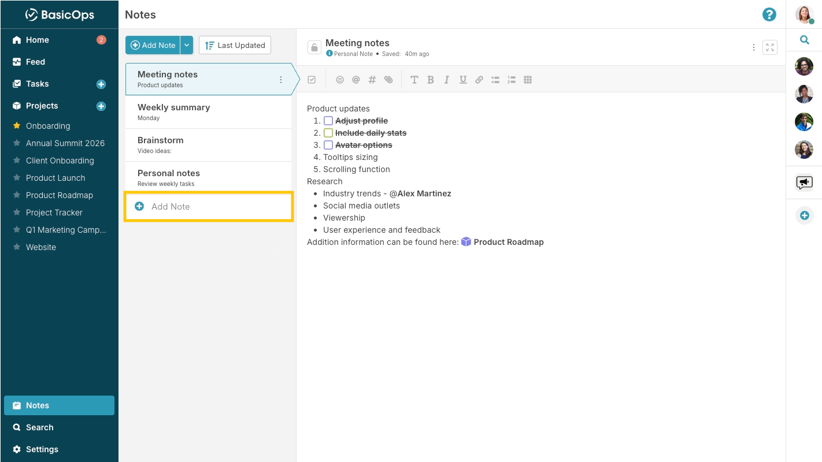Viewport: 822px width, 462px height.
Task: Expand note to fullscreen view
Action: click(x=770, y=47)
